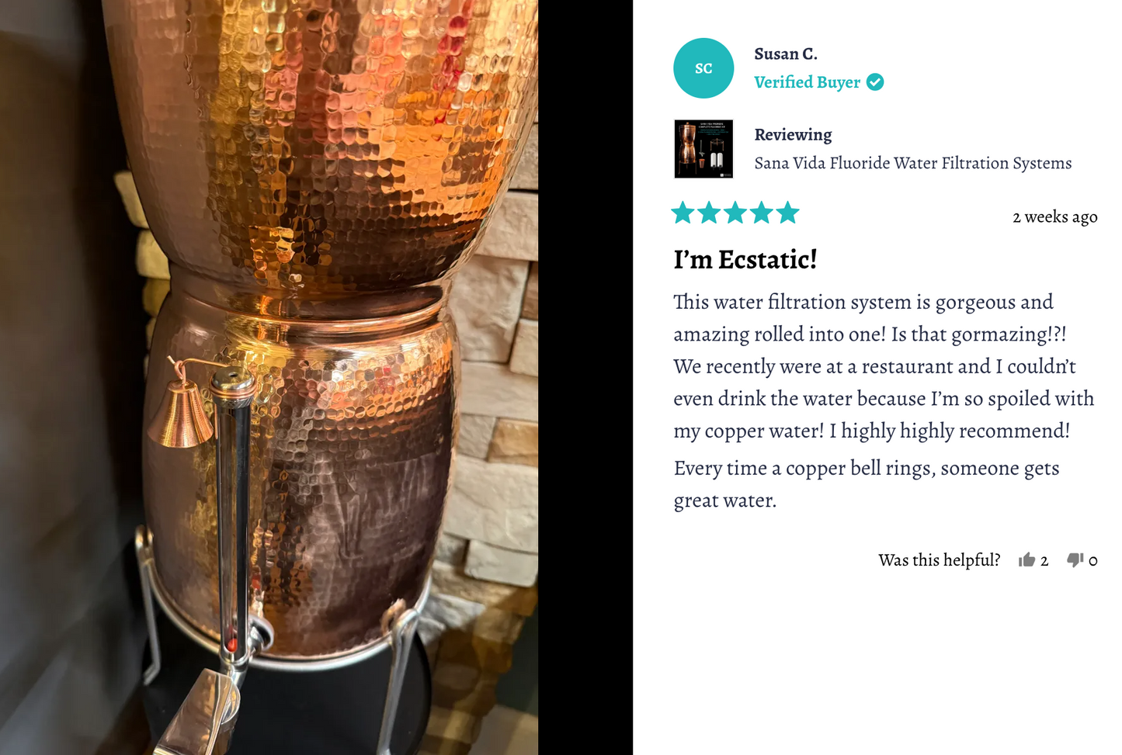Click the Reviewing label
The width and height of the screenshot is (1122, 755).
tap(793, 135)
